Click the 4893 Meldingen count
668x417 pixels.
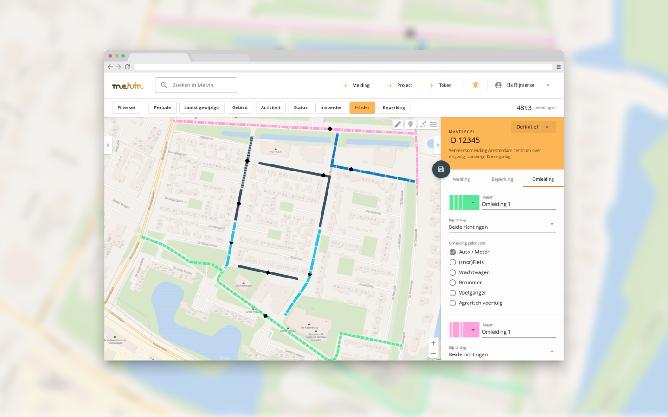click(x=536, y=107)
